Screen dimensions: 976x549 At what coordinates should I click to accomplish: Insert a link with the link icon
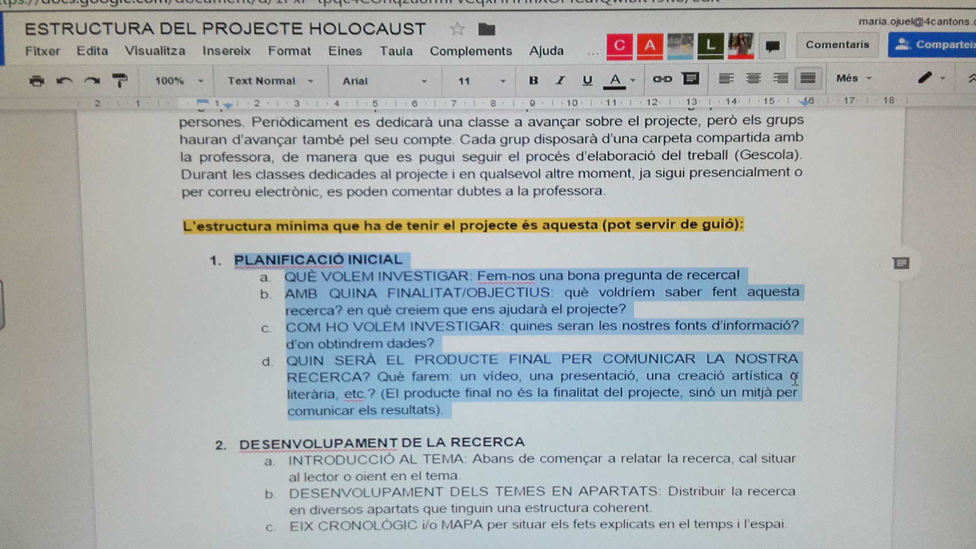tap(662, 79)
